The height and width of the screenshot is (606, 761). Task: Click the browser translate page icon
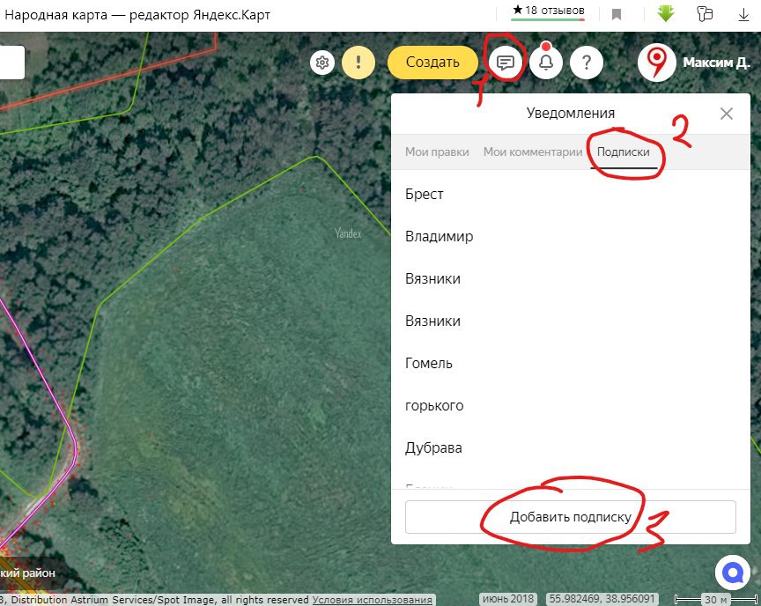[705, 14]
